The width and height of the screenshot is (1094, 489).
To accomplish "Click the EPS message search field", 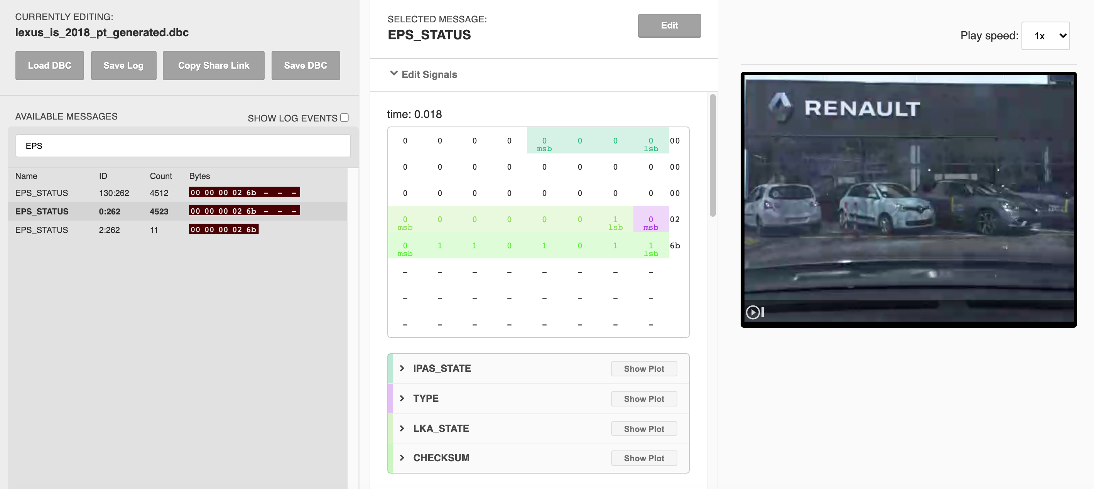I will point(182,146).
